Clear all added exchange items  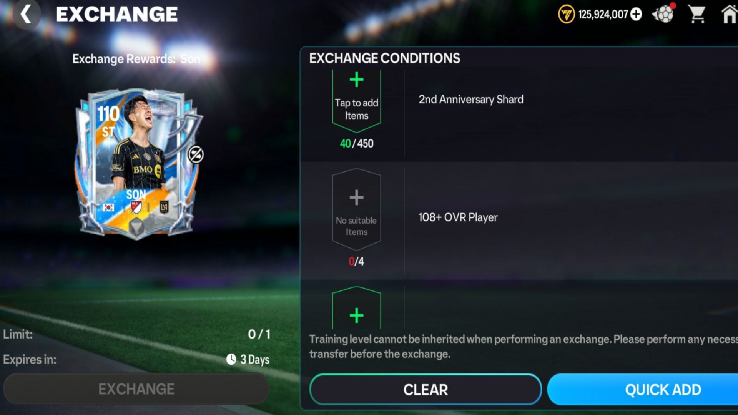[x=426, y=390]
